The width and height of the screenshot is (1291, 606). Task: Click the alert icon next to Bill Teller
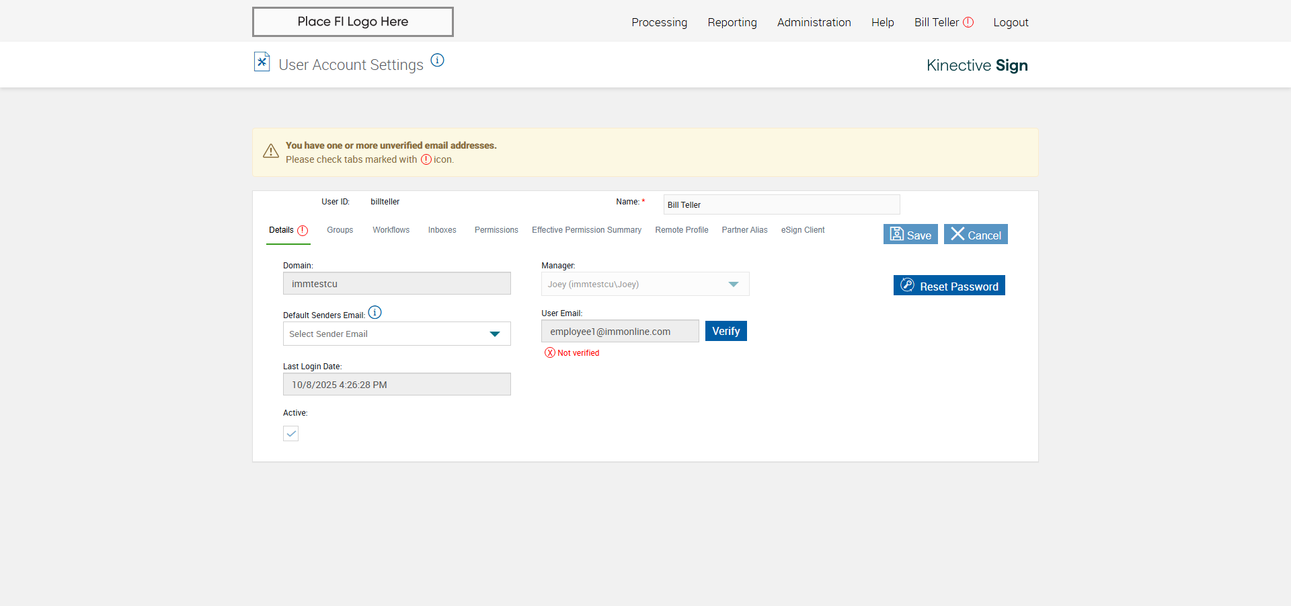coord(968,22)
